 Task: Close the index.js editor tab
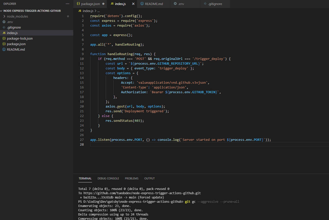click(133, 4)
